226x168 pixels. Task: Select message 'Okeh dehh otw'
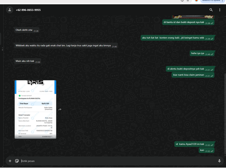tap(26, 30)
